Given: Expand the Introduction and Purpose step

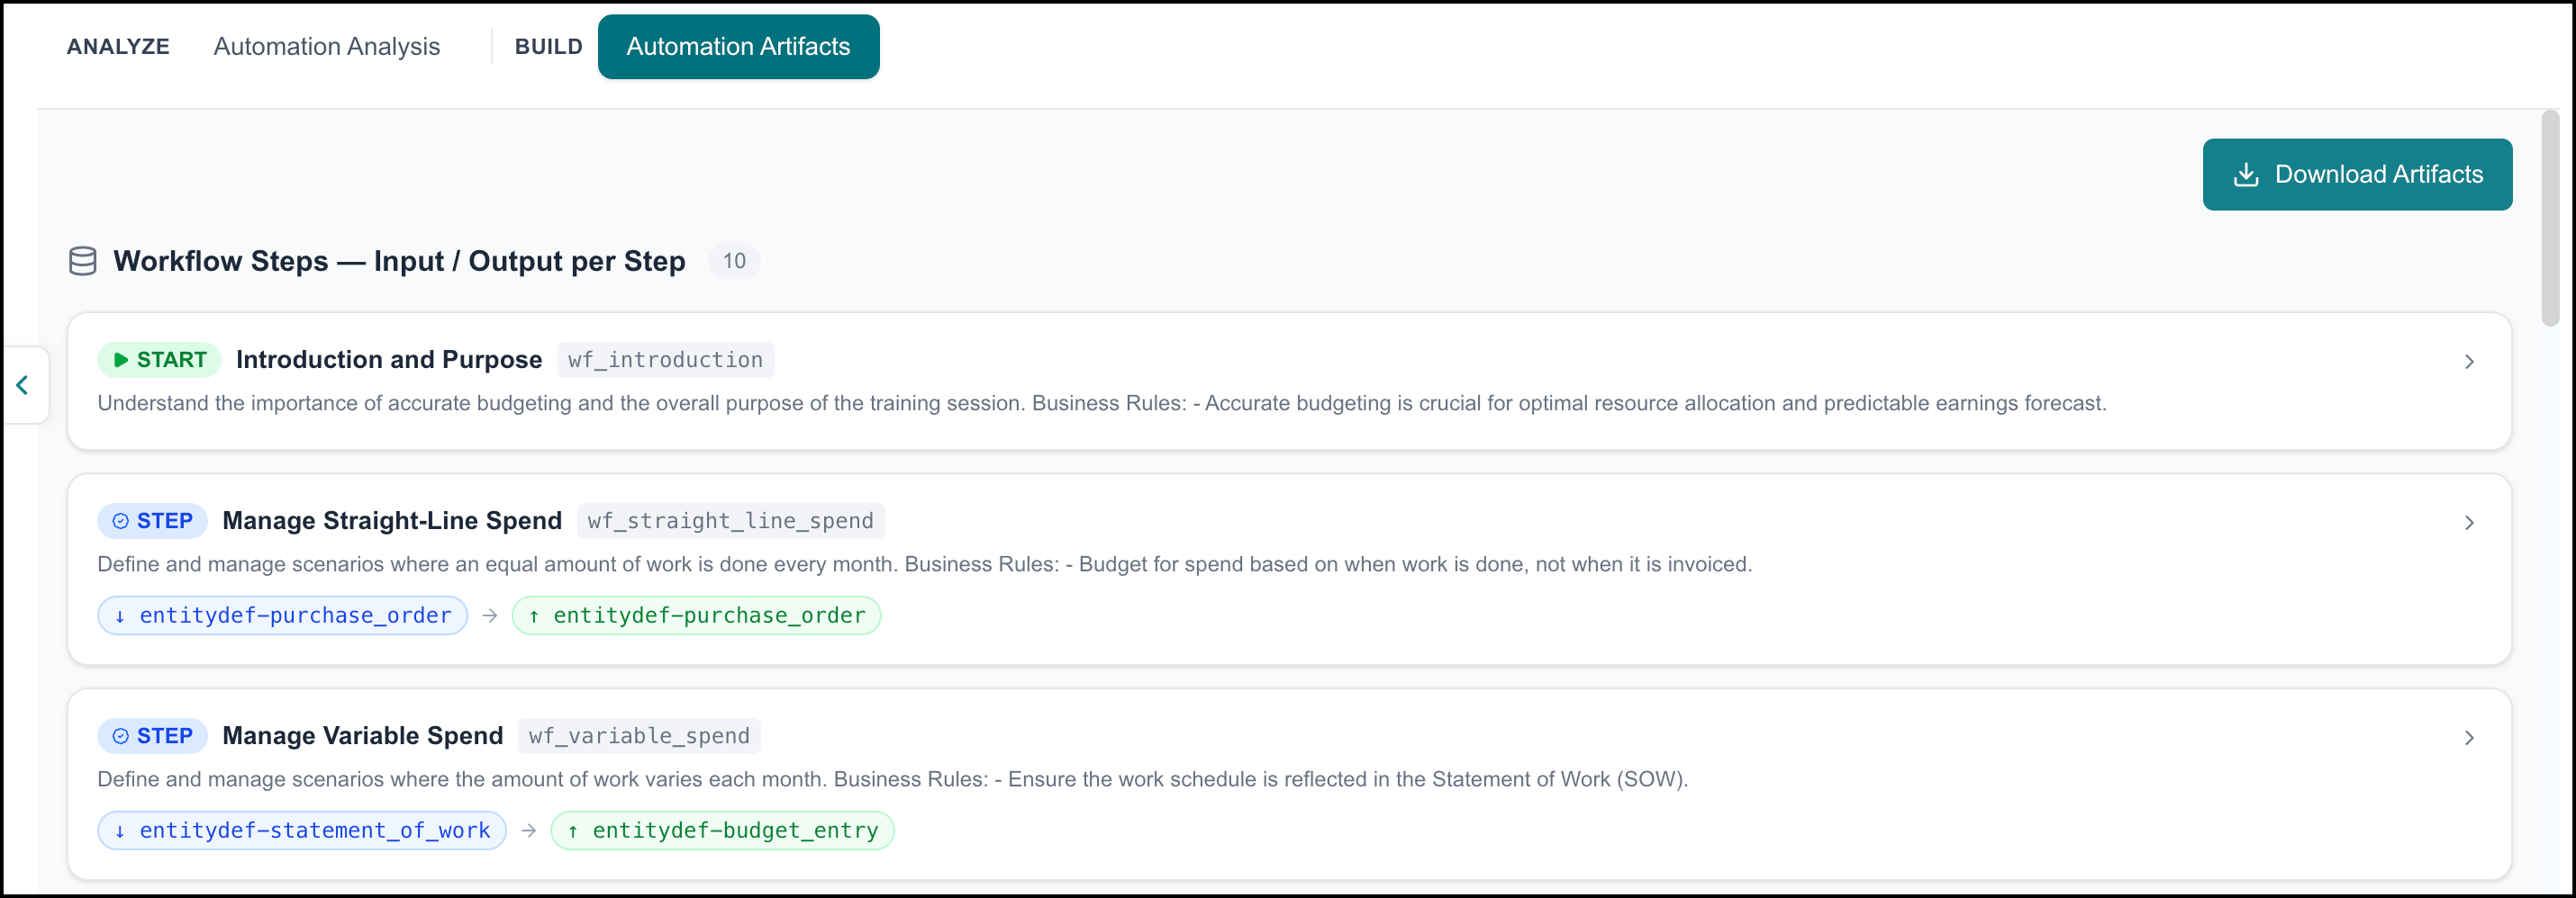Looking at the screenshot, I should (x=2468, y=362).
